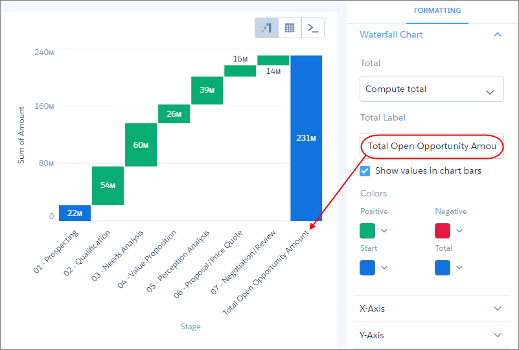Image resolution: width=519 pixels, height=350 pixels.
Task: Click the Negative red color swatch
Action: tap(443, 231)
